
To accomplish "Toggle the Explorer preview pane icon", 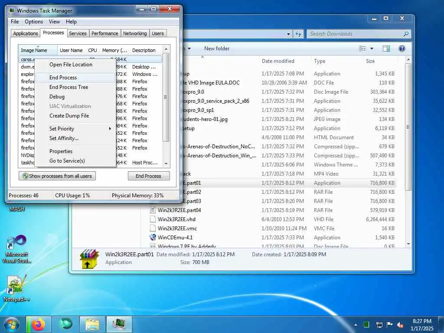I will (x=386, y=49).
